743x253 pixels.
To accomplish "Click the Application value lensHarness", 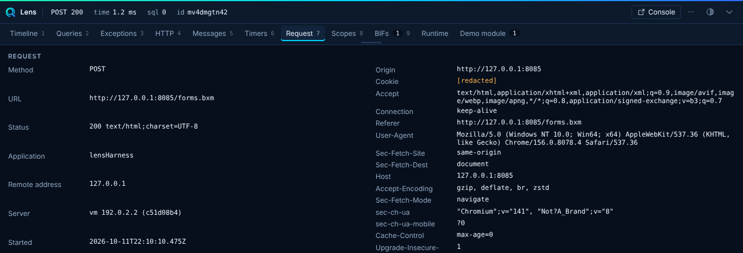I will (111, 155).
